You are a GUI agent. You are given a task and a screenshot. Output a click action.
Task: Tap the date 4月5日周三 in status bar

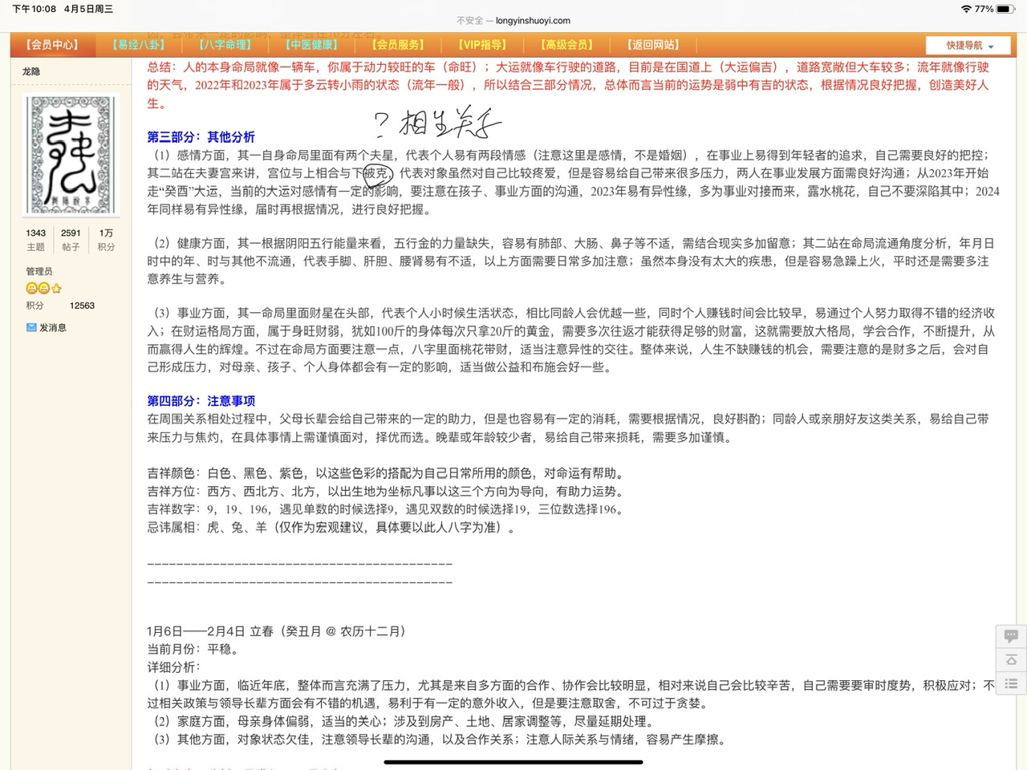click(x=88, y=9)
